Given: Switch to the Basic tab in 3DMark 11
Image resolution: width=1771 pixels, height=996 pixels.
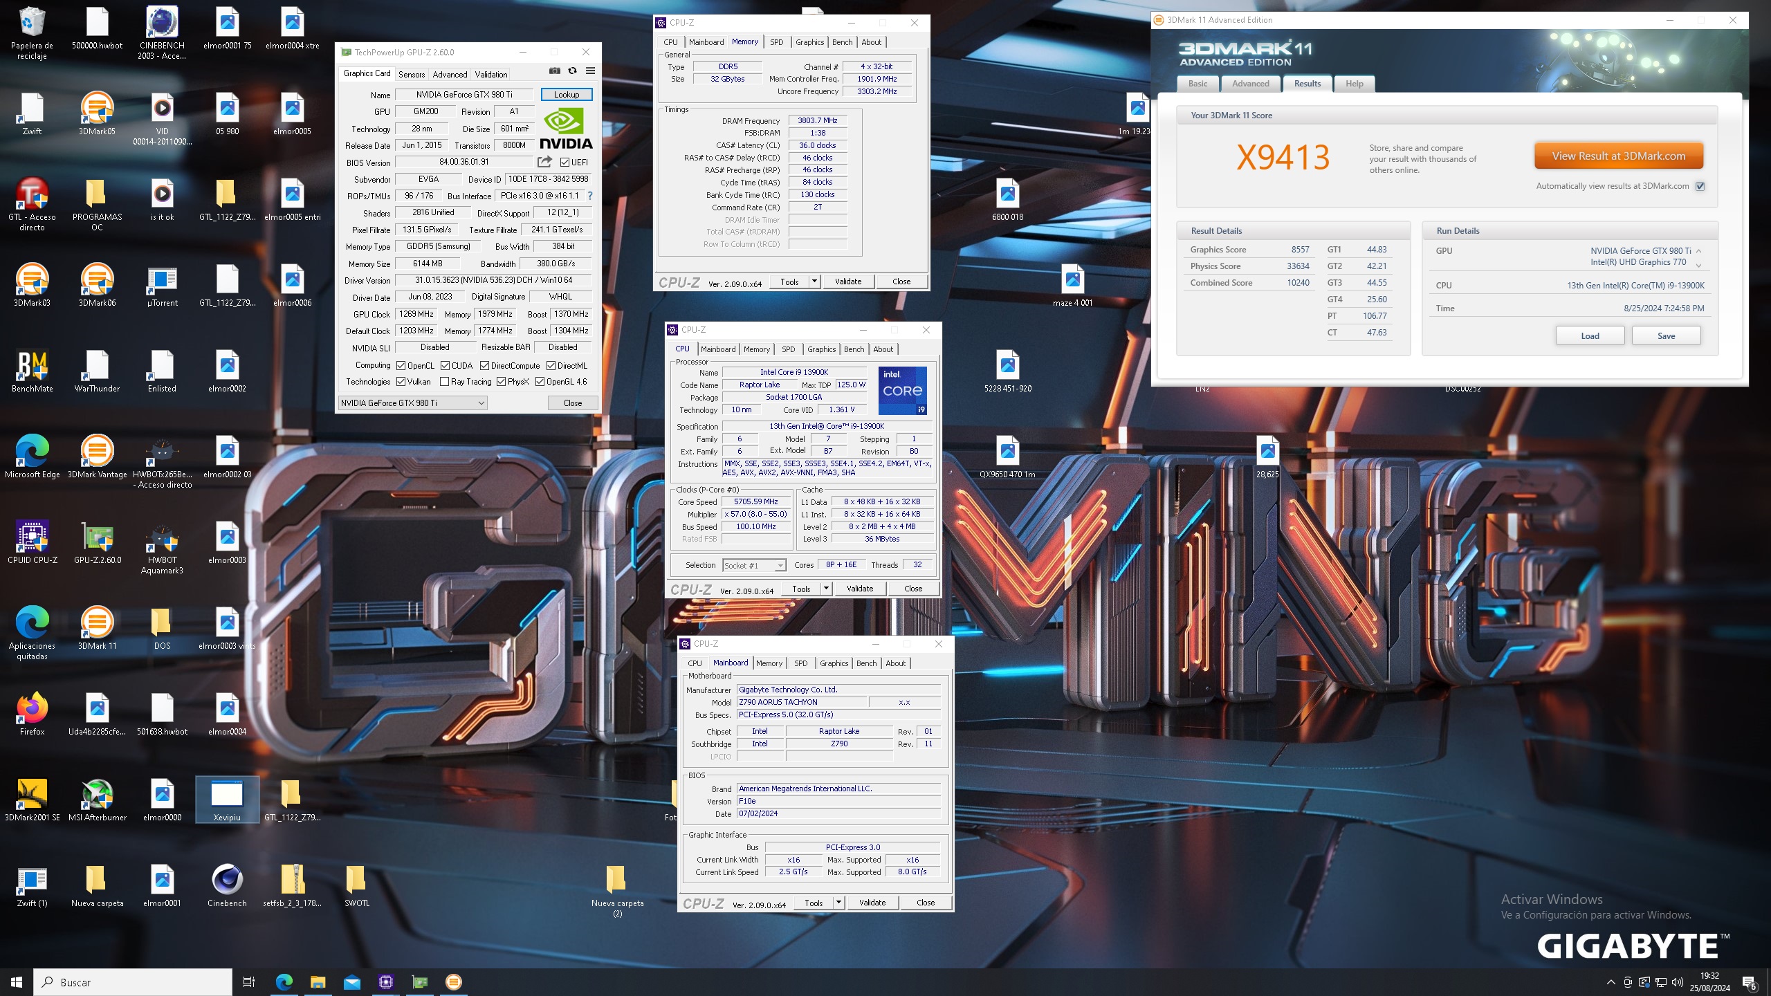Looking at the screenshot, I should click(x=1198, y=84).
